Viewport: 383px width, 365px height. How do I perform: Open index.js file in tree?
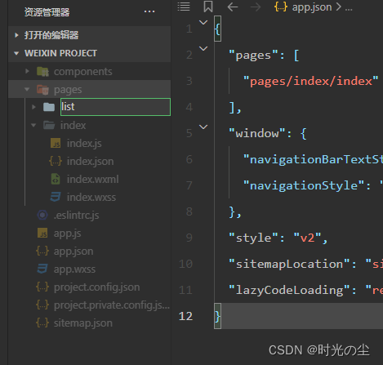point(84,143)
